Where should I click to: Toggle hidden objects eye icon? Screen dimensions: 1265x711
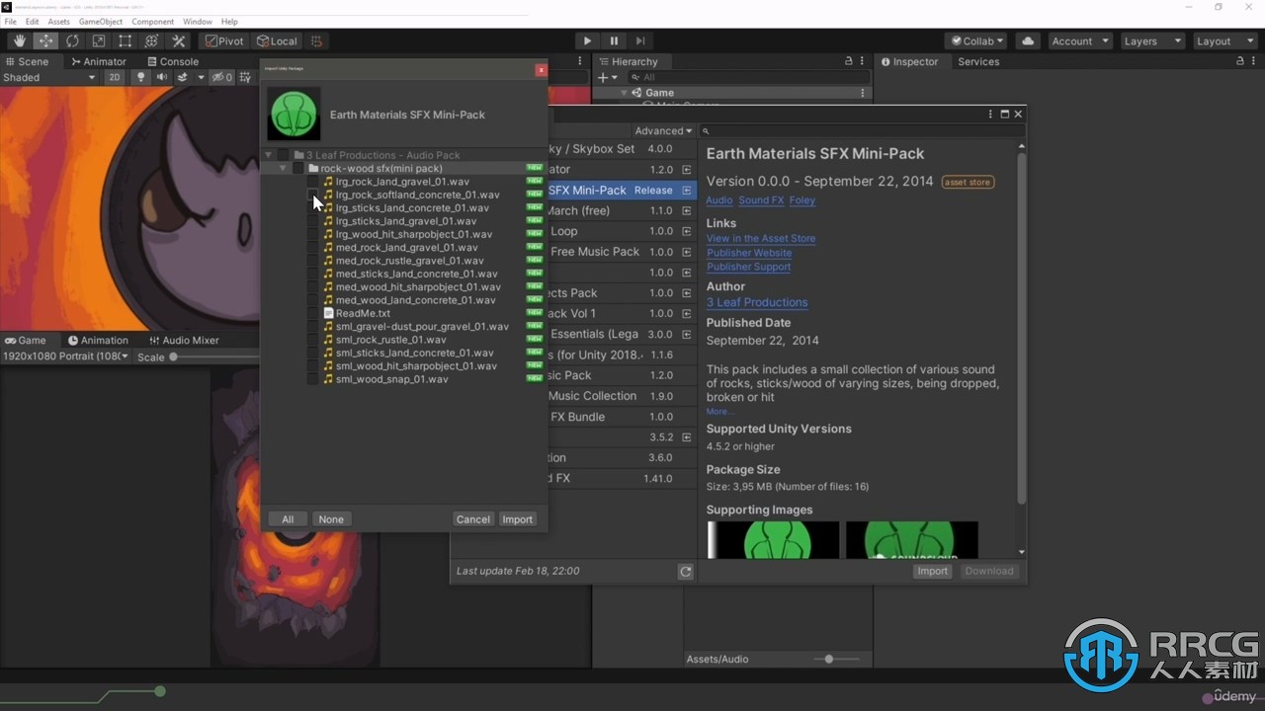221,77
